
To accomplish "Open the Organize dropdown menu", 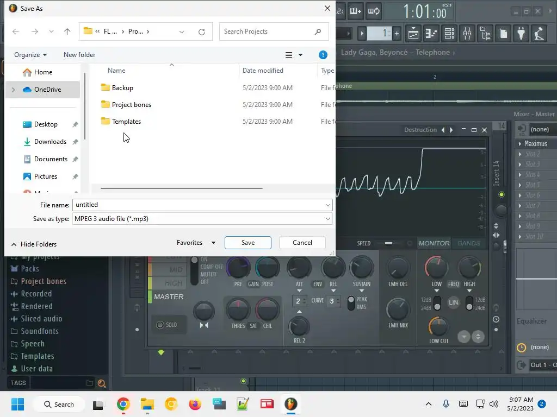I will tap(30, 55).
